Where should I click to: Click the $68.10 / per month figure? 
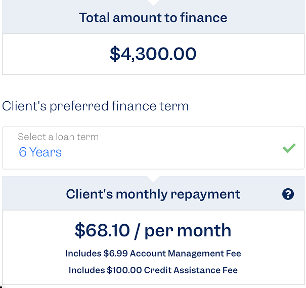(x=153, y=231)
